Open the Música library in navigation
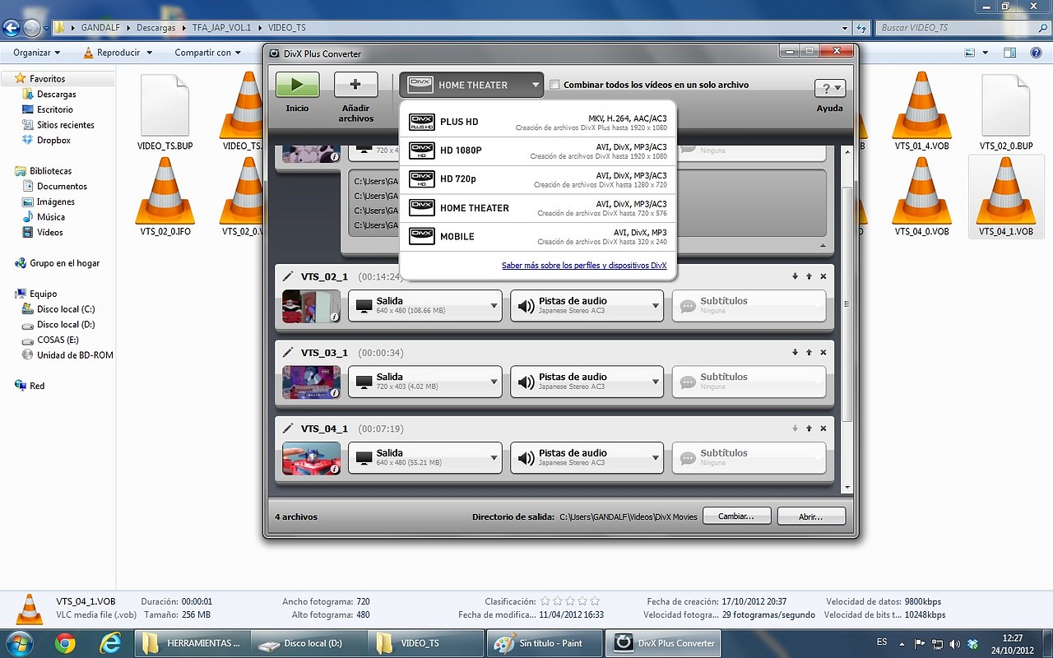Screen dimensions: 1053x658 [51, 217]
